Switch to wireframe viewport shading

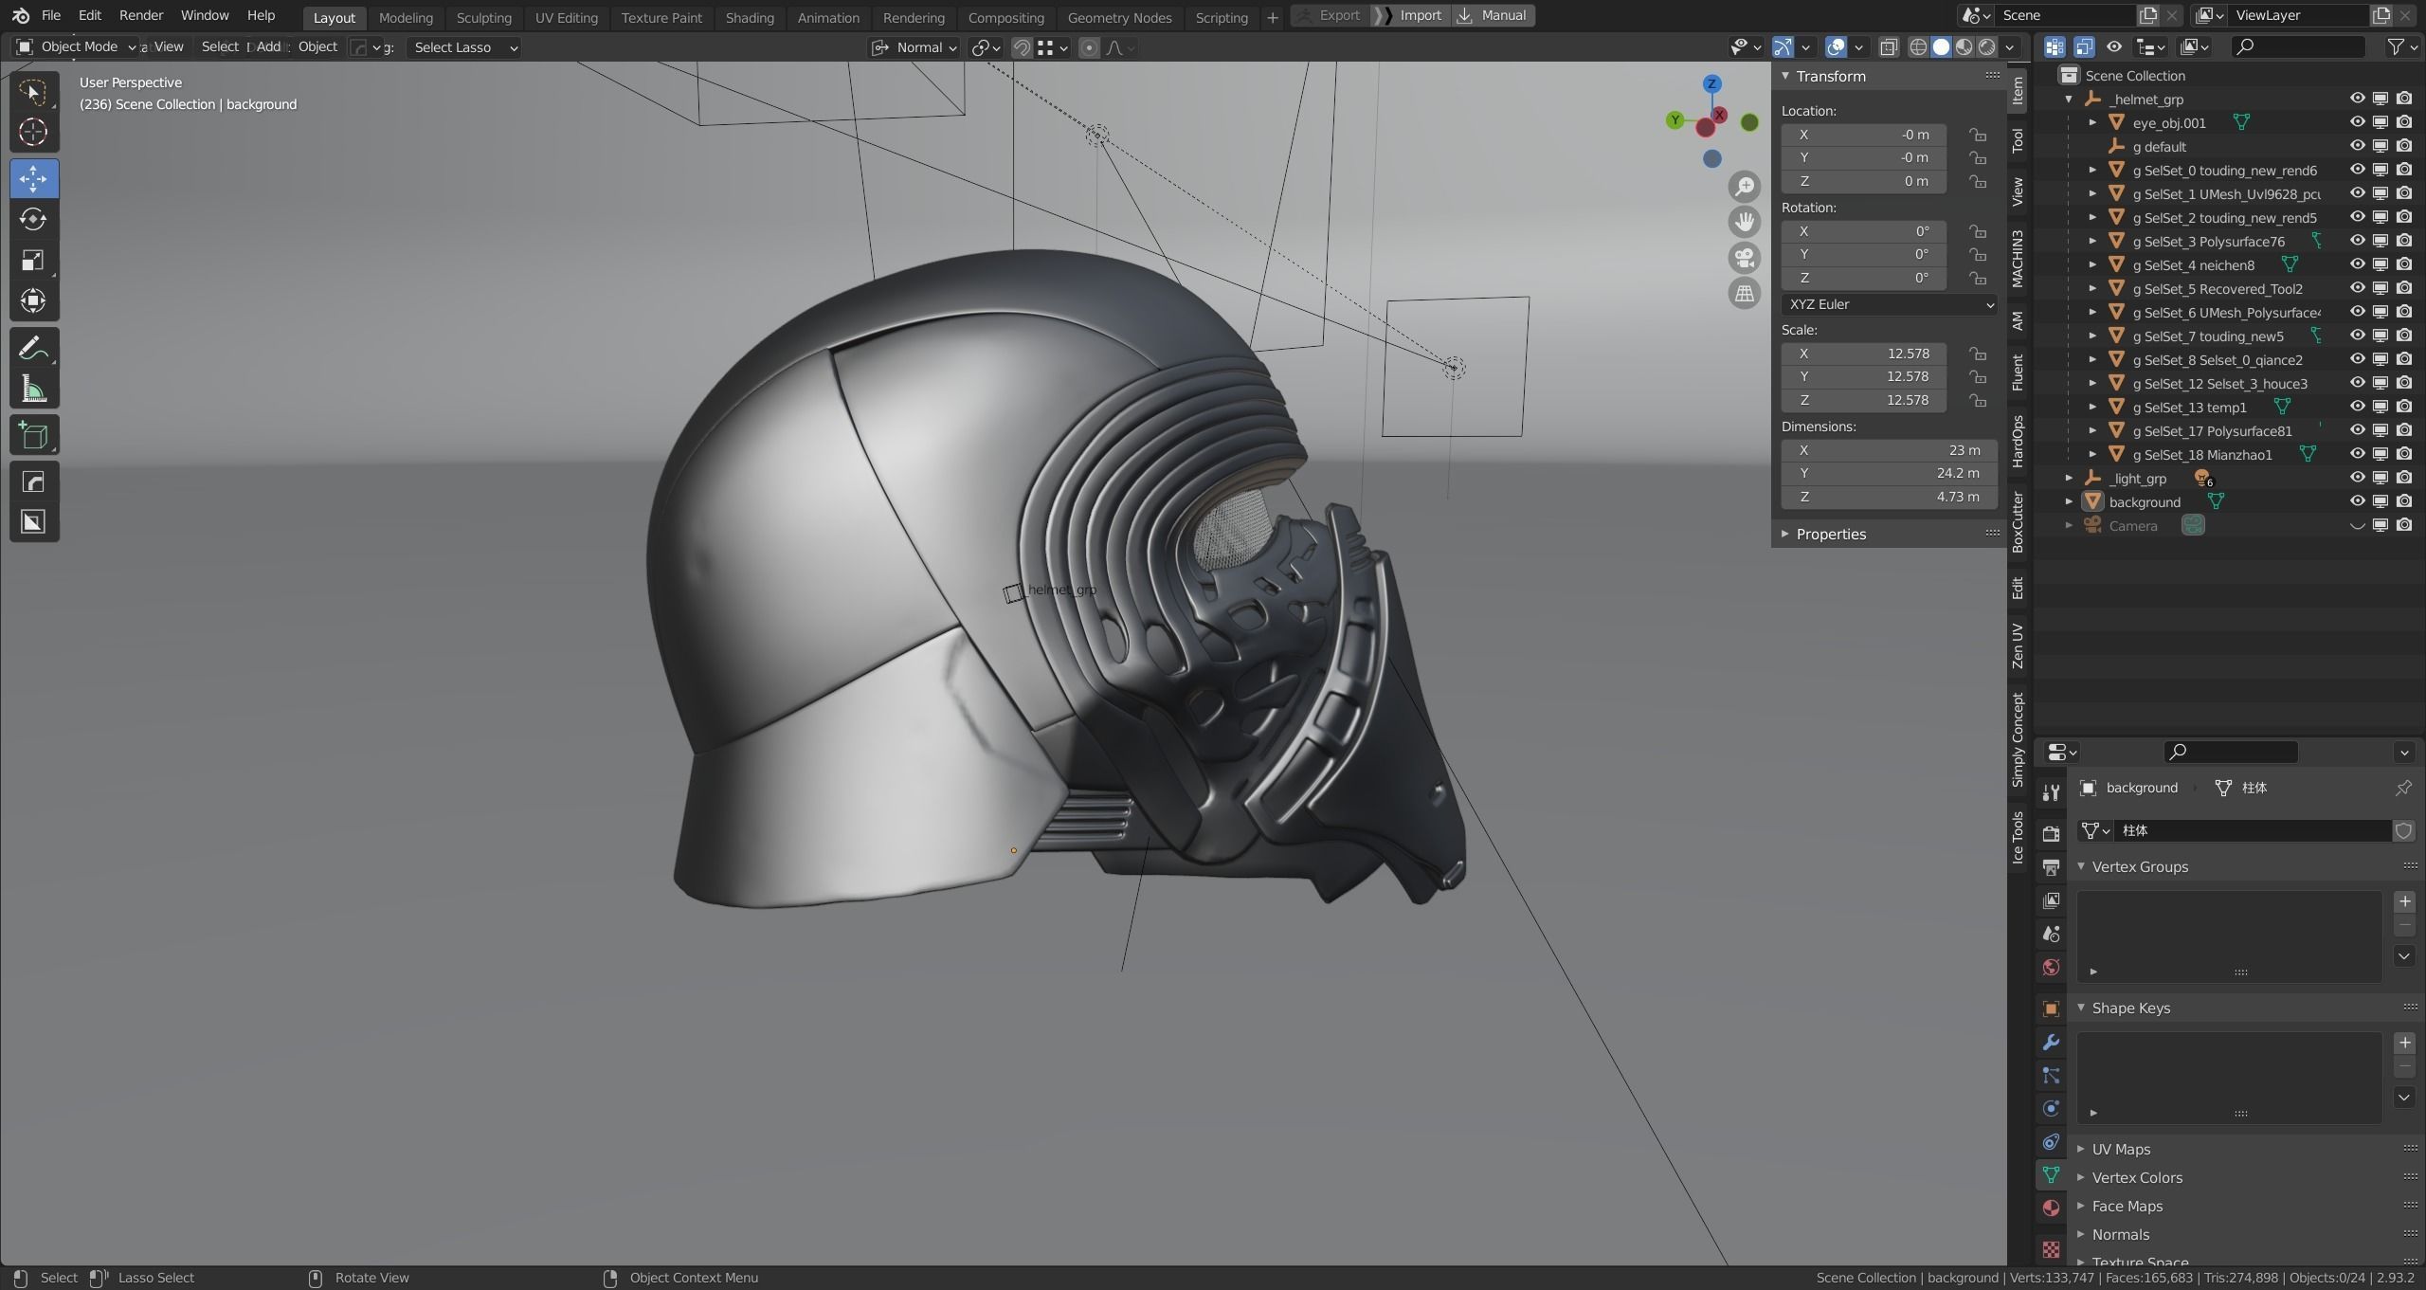click(x=1918, y=47)
